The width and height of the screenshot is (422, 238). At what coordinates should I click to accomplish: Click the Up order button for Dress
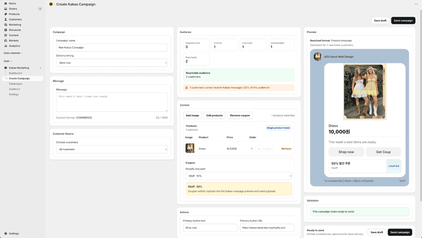pos(258,149)
